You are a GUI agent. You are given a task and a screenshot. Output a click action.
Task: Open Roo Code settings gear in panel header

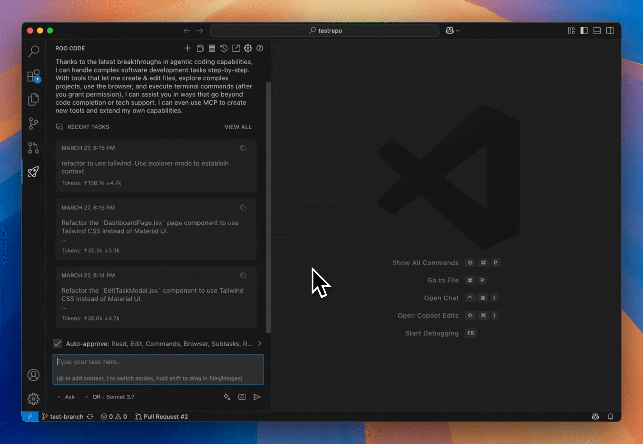click(248, 48)
